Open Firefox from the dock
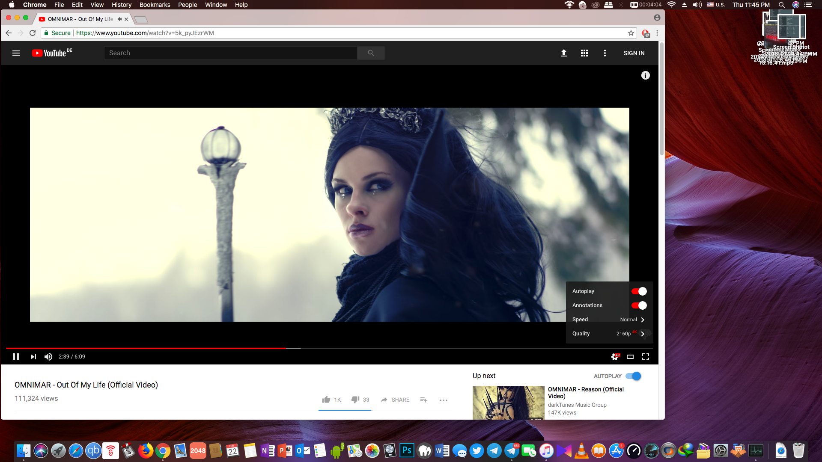This screenshot has width=822, height=462. (146, 450)
